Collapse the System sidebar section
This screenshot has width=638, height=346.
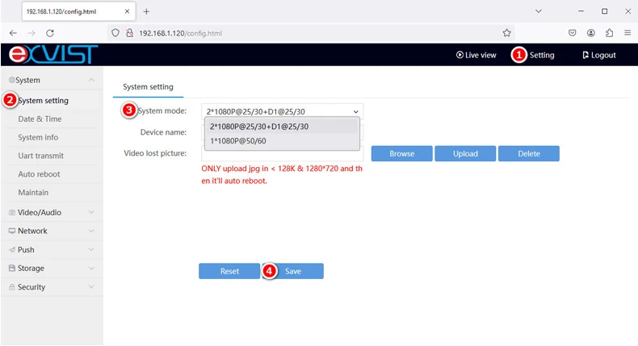click(52, 80)
